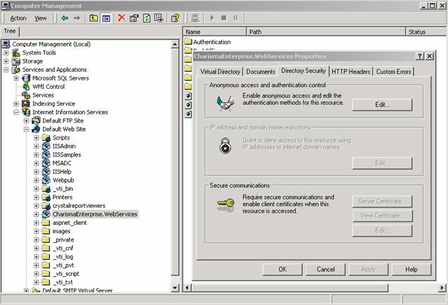
Task: Click the Help button in dialog
Action: (411, 269)
